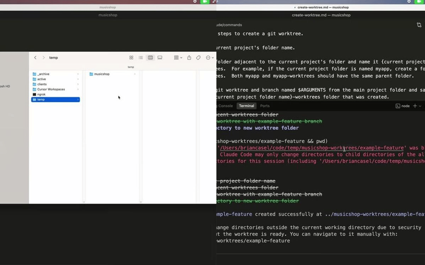Select the Terminal panel tab
Image resolution: width=425 pixels, height=265 pixels.
pyautogui.click(x=246, y=106)
